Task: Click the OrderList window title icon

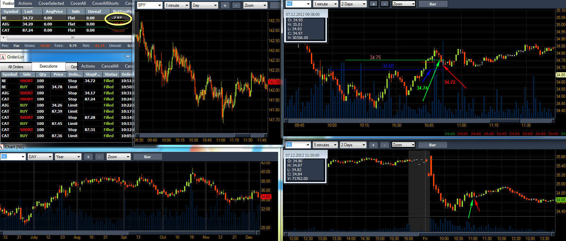Action: pos(3,57)
